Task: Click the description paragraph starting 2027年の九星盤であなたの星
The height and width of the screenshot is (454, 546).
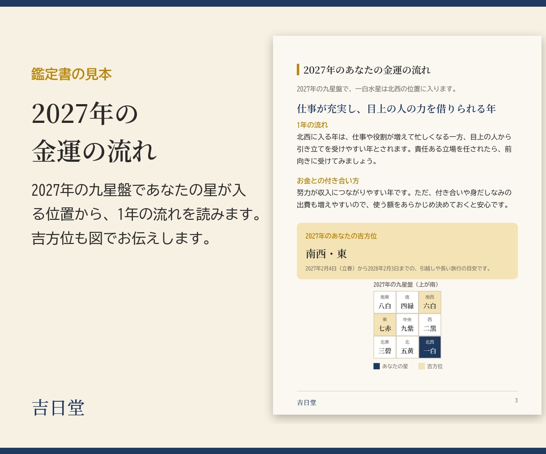Action: pyautogui.click(x=146, y=214)
